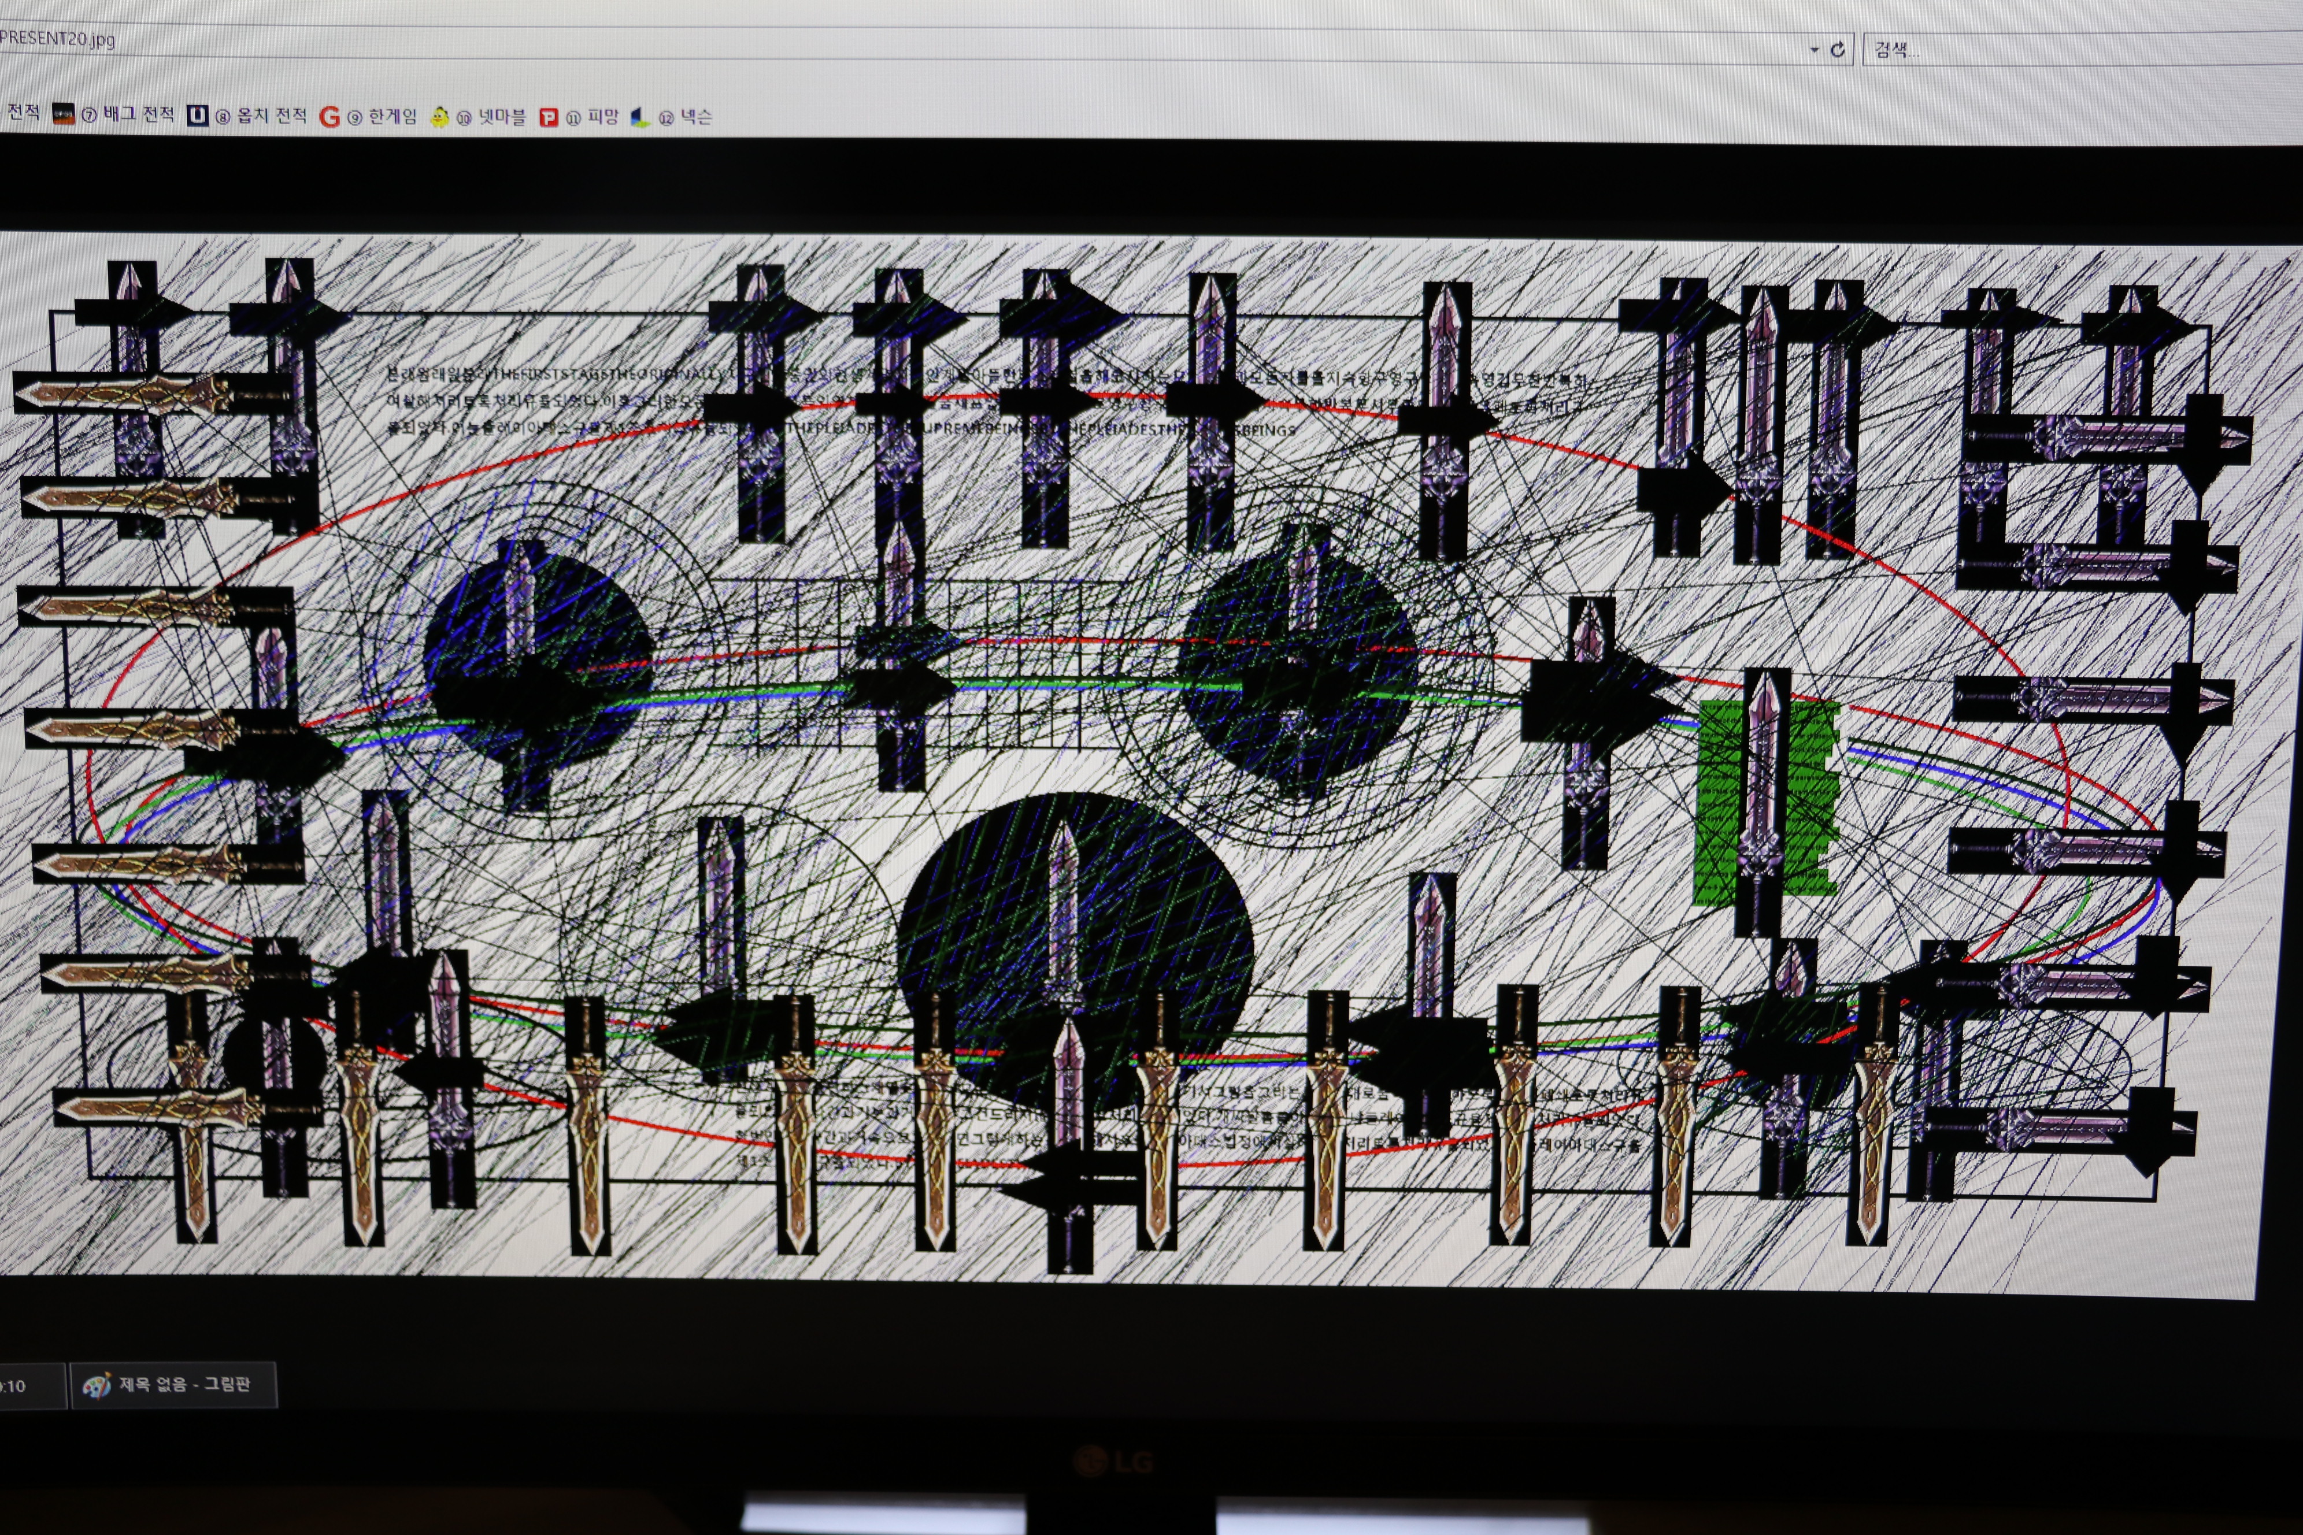This screenshot has height=1535, width=2303.
Task: Open the 넥슨 favorites link
Action: click(x=695, y=117)
